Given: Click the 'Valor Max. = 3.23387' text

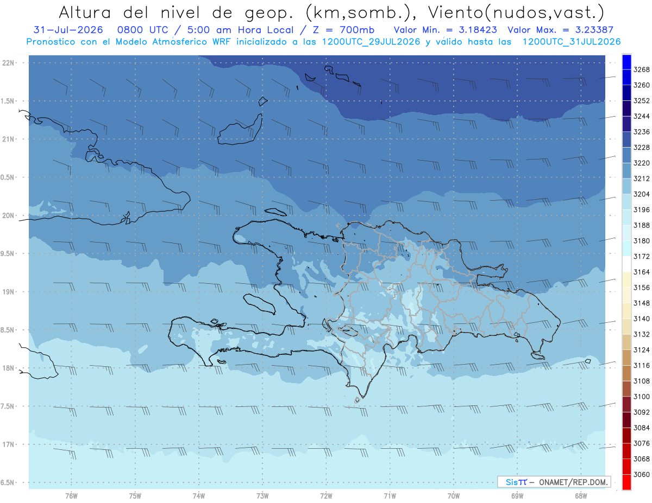Looking at the screenshot, I should pyautogui.click(x=561, y=30).
